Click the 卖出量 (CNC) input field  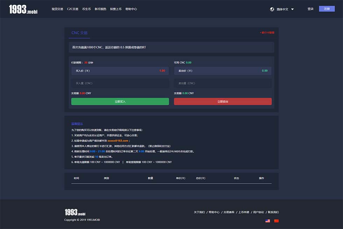click(223, 83)
